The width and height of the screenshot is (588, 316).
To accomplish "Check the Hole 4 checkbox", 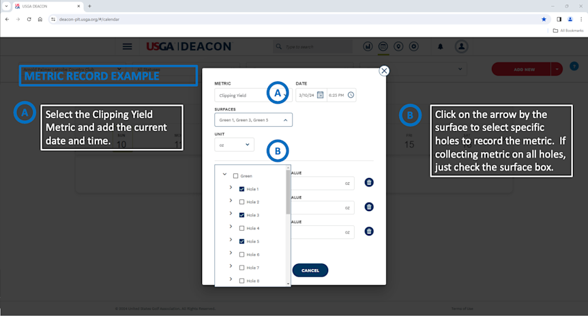I will (241, 228).
